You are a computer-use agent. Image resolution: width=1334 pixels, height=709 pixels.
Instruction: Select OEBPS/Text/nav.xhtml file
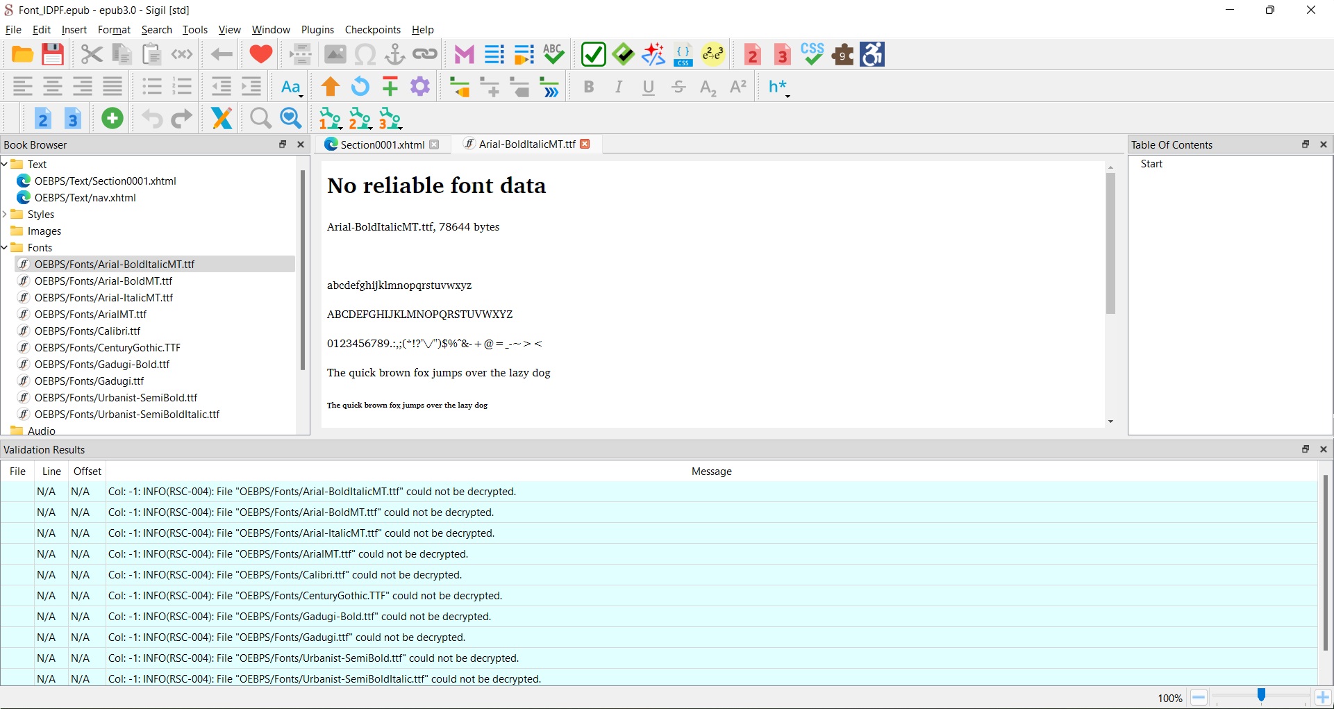point(85,198)
